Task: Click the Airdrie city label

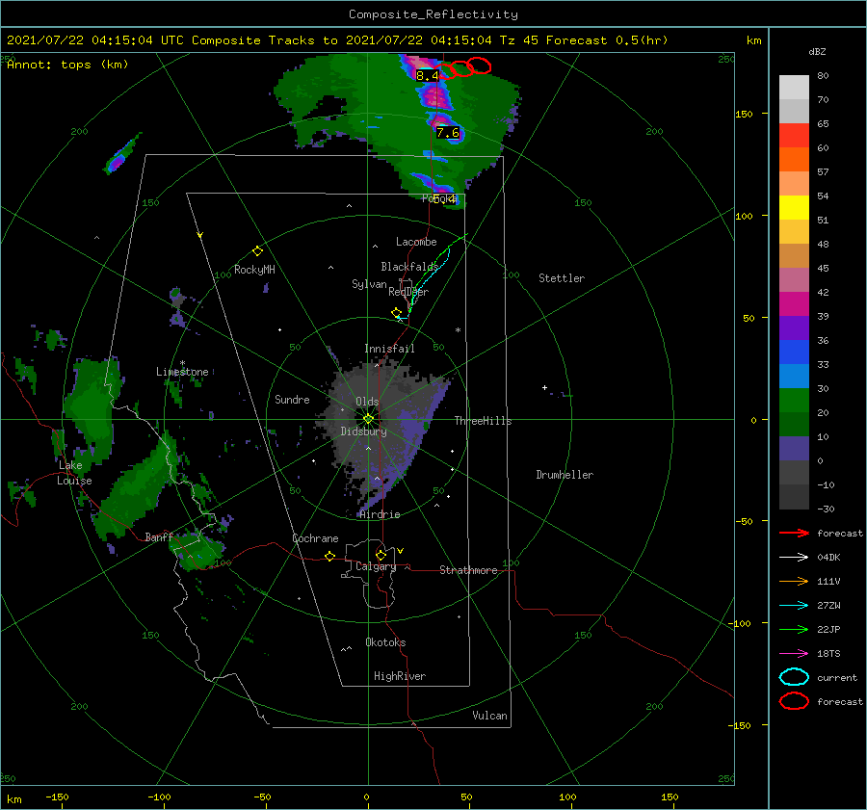Action: [380, 514]
